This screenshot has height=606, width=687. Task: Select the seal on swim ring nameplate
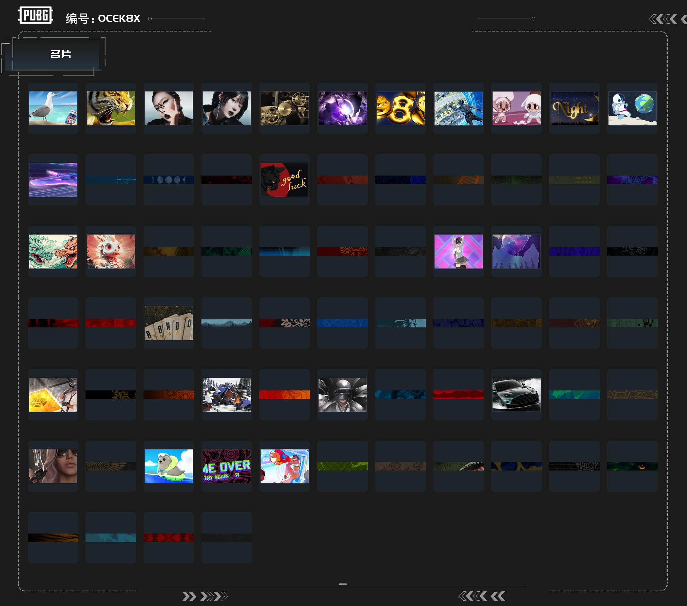169,466
